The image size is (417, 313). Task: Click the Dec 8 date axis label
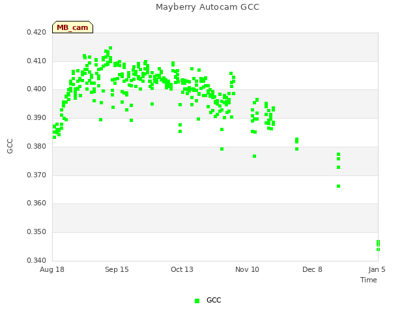[x=312, y=269]
